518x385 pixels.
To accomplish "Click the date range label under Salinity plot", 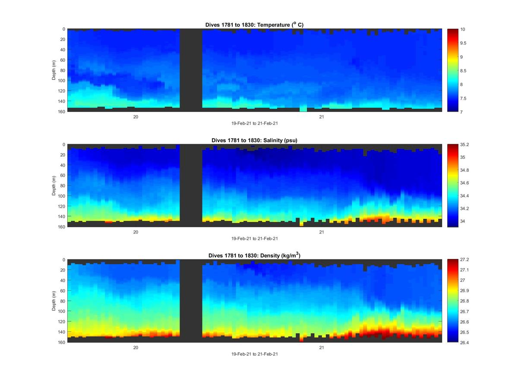I will pyautogui.click(x=255, y=238).
